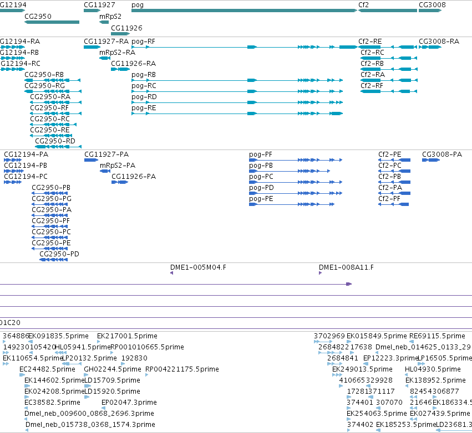The image size is (472, 433).
Task: Click the DME1-005M04.F clone end marker
Action: (171, 273)
